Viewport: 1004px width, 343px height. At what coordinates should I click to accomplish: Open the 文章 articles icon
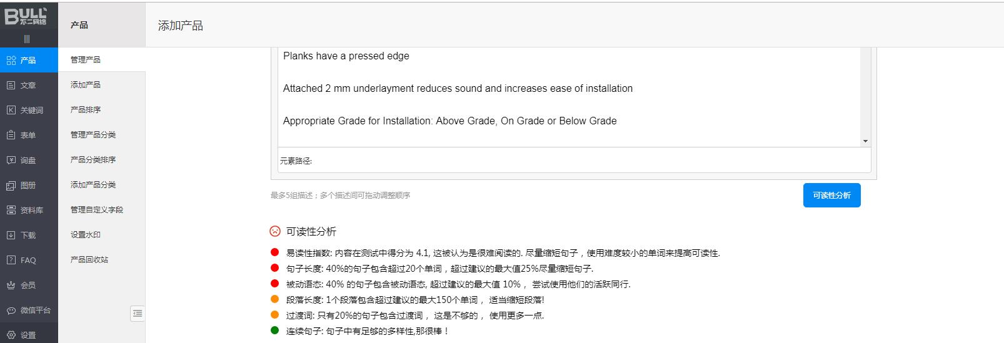point(11,86)
